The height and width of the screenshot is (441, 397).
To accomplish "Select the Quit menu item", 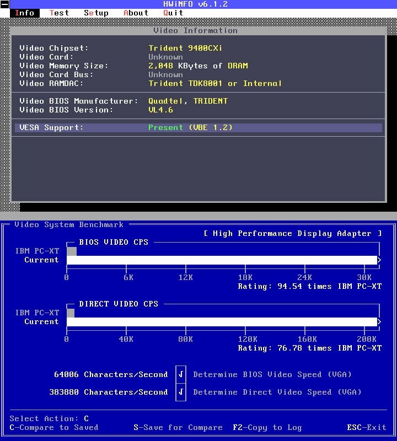I will coord(173,13).
